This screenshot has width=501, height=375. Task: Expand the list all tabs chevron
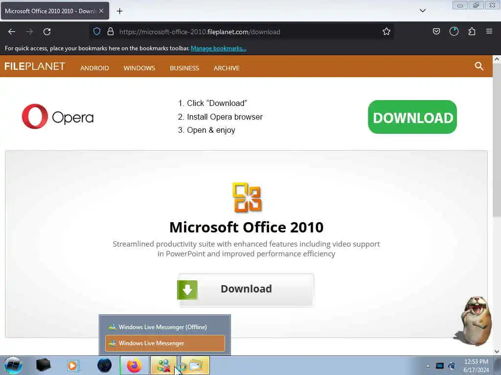tap(422, 11)
